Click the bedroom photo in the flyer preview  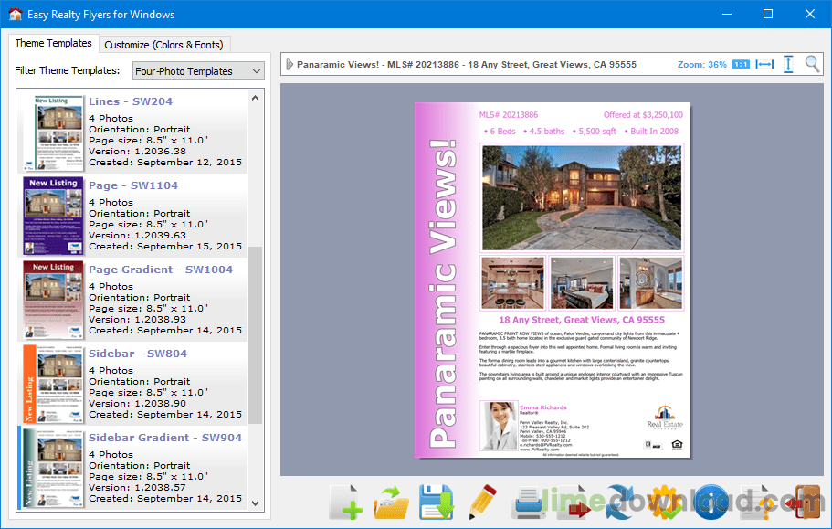pos(582,283)
